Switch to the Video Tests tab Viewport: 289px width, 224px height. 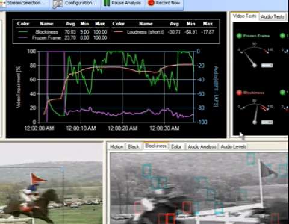pos(244,16)
